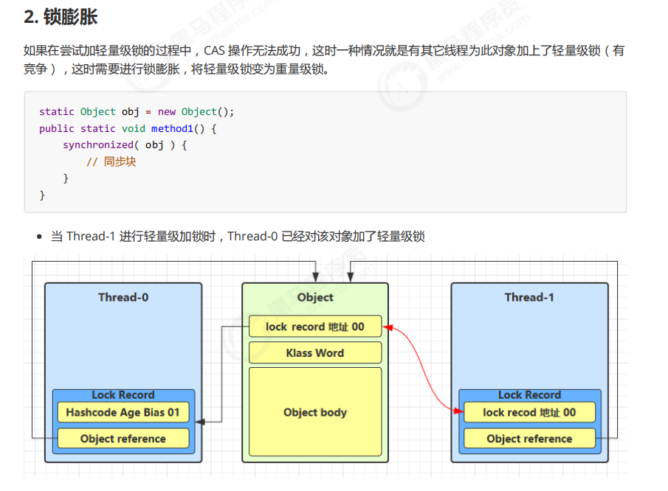
Task: Click the bullet text about Thread-1 进行轻量级加锁
Action: (237, 236)
